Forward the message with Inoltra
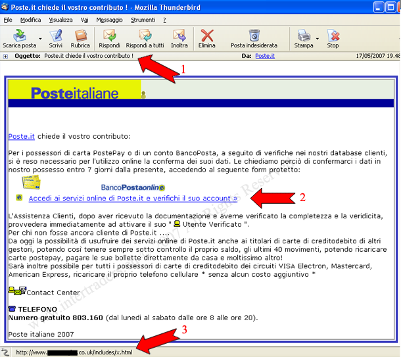The height and width of the screenshot is (357, 401). (179, 39)
